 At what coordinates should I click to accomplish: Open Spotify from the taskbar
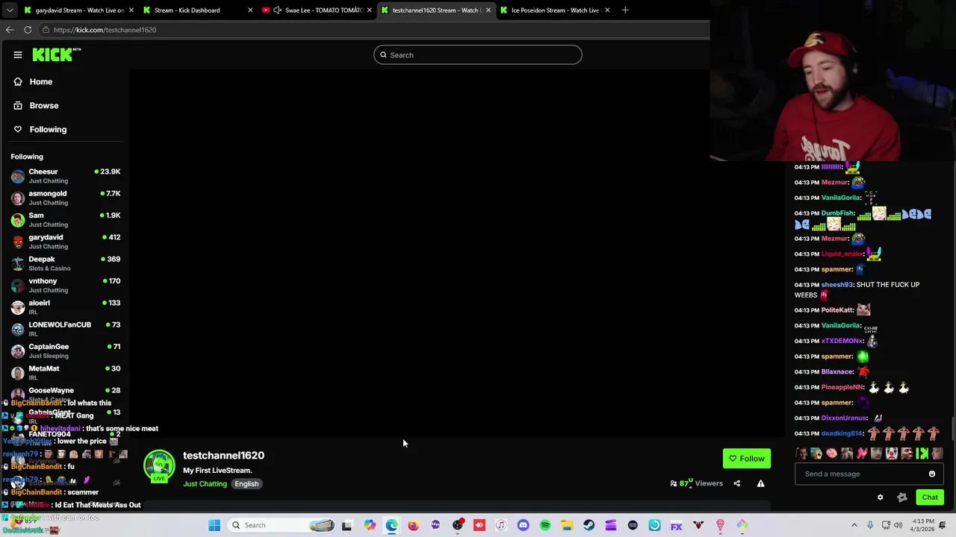(545, 525)
